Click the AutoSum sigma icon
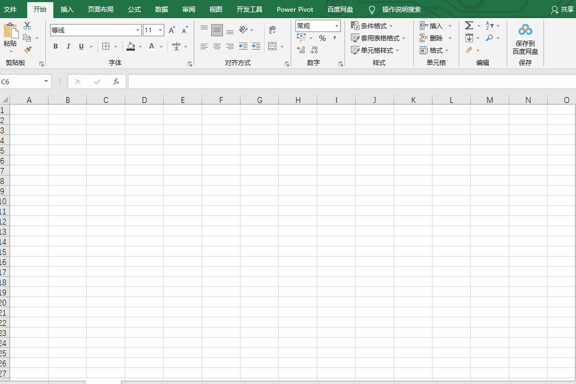This screenshot has height=384, width=576. (x=469, y=26)
